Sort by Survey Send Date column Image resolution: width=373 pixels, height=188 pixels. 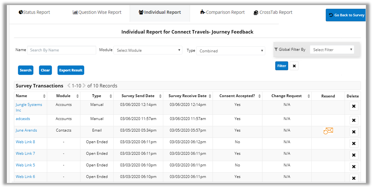[138, 96]
